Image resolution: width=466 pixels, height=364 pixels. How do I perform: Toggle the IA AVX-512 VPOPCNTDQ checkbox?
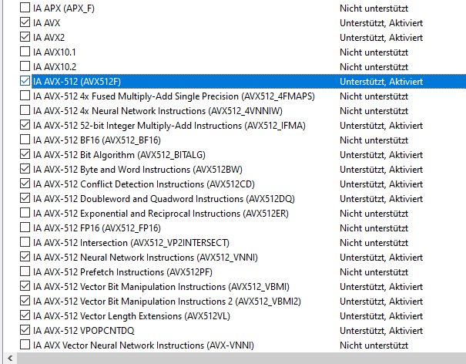[25, 330]
